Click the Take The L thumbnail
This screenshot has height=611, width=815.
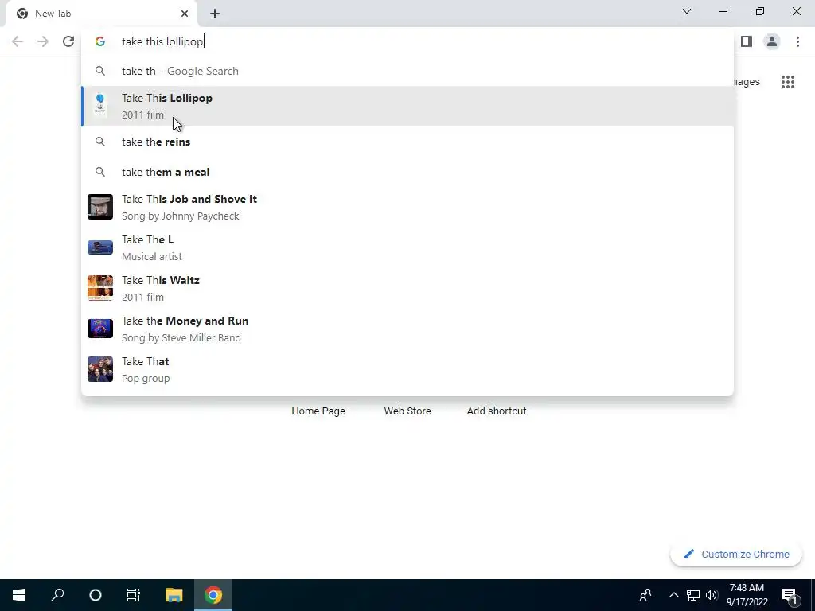coord(100,247)
